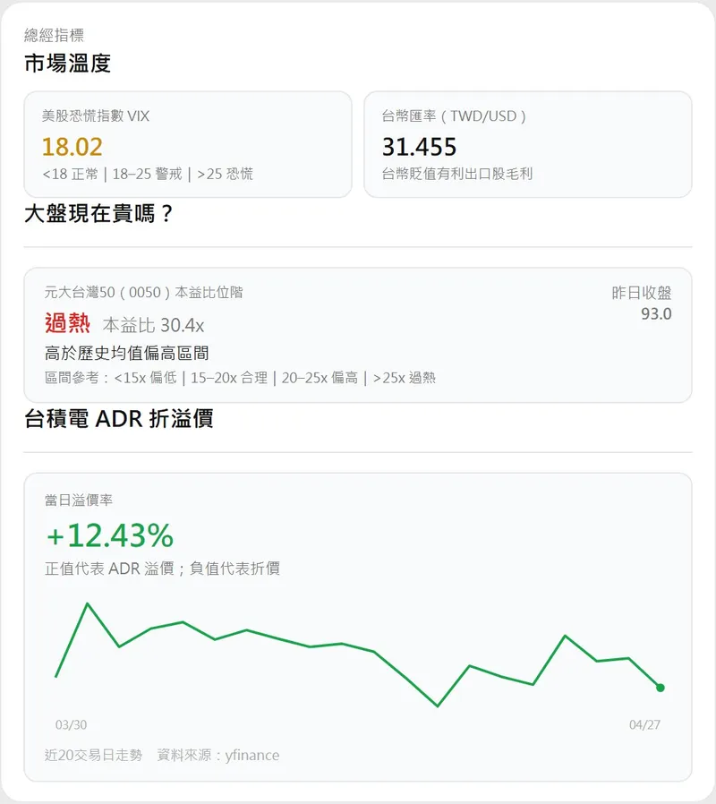This screenshot has height=804, width=716.
Task: Select the 本益比 30.4x value
Action: [153, 325]
